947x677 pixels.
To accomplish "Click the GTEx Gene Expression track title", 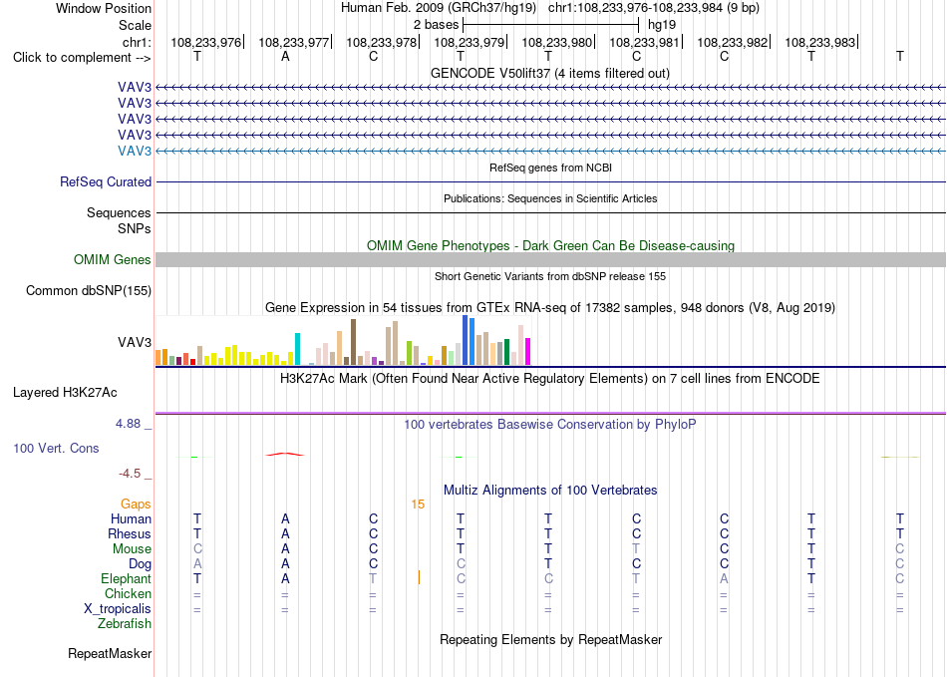I will pyautogui.click(x=550, y=308).
